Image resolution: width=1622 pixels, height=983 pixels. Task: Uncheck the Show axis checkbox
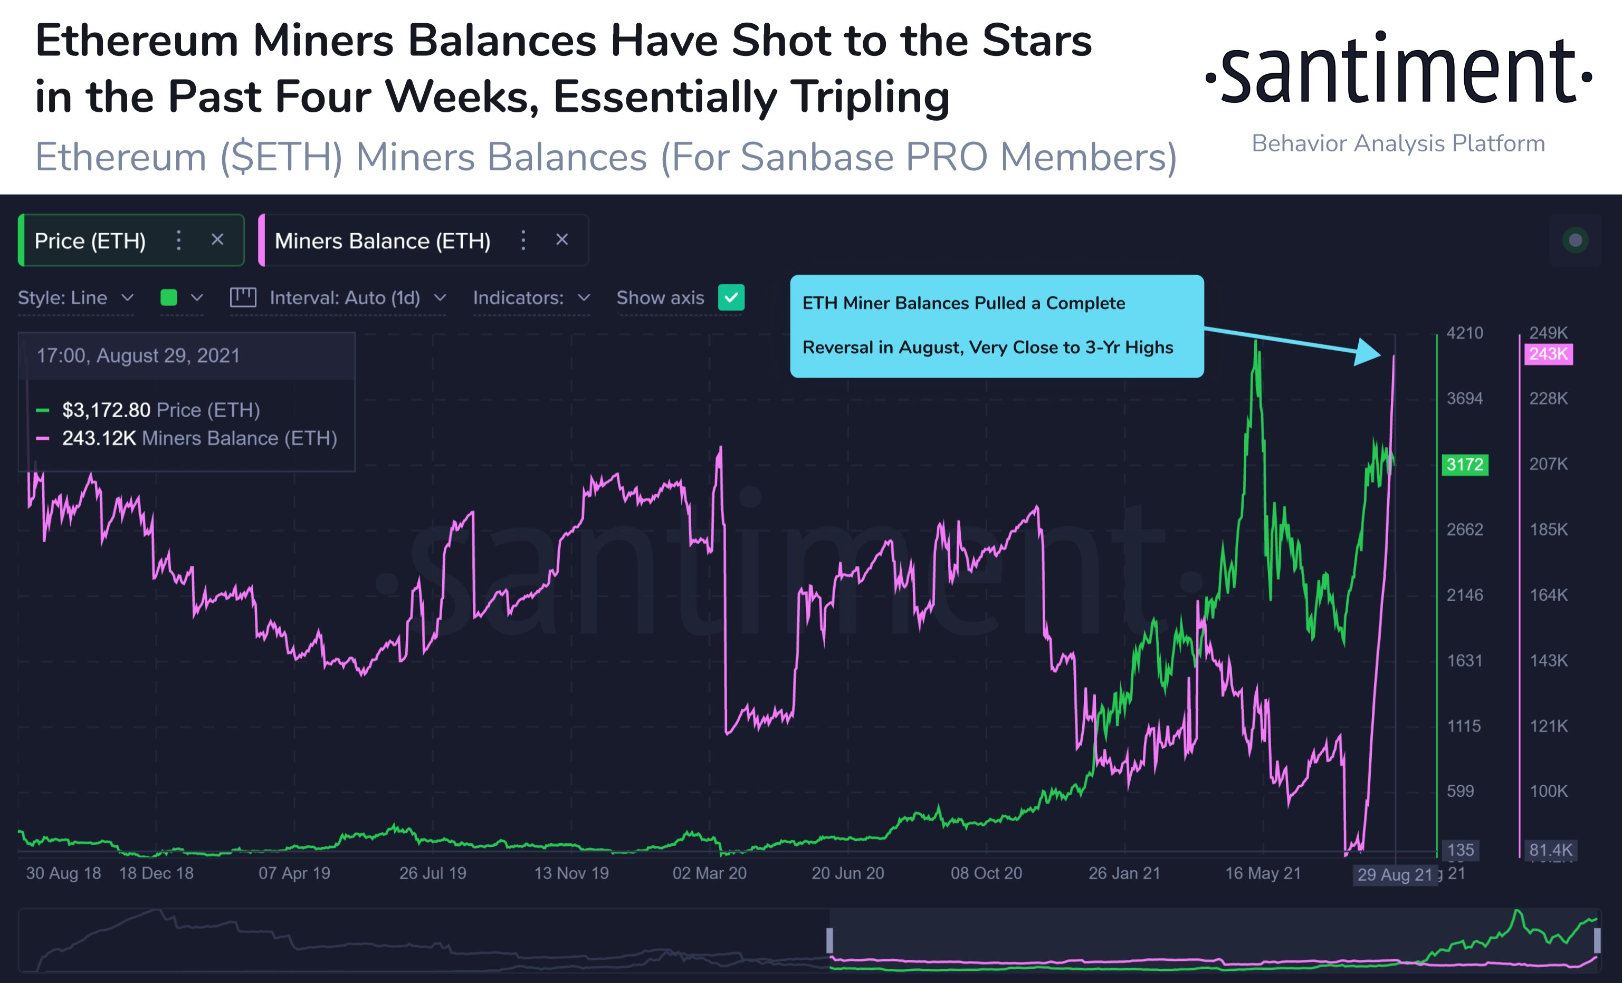point(731,297)
